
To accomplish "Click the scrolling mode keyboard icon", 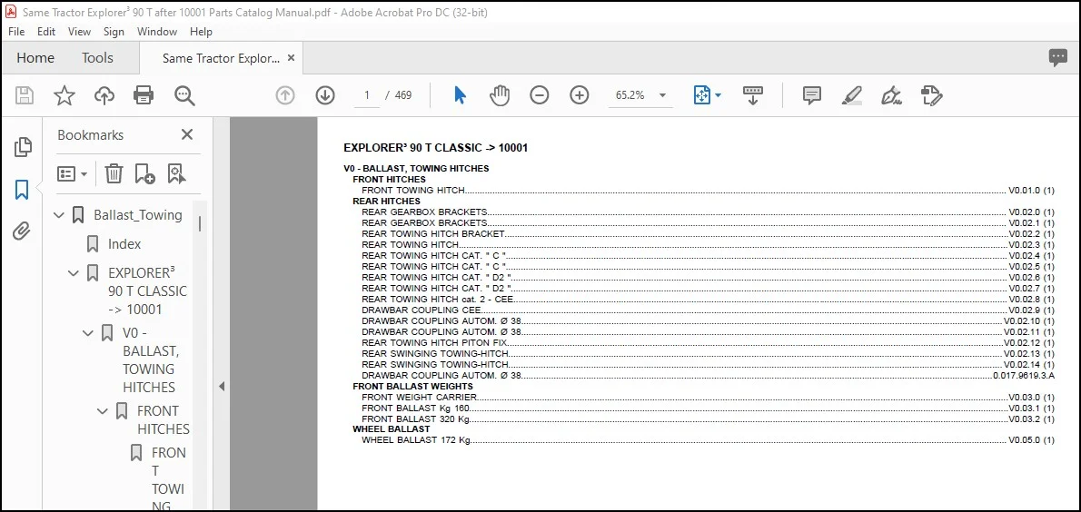I will coord(752,95).
